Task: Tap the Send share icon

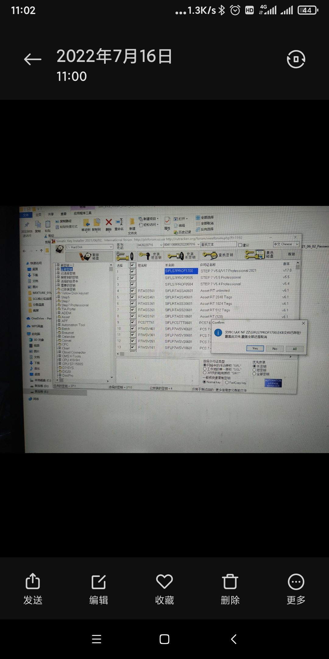Action: tap(33, 589)
